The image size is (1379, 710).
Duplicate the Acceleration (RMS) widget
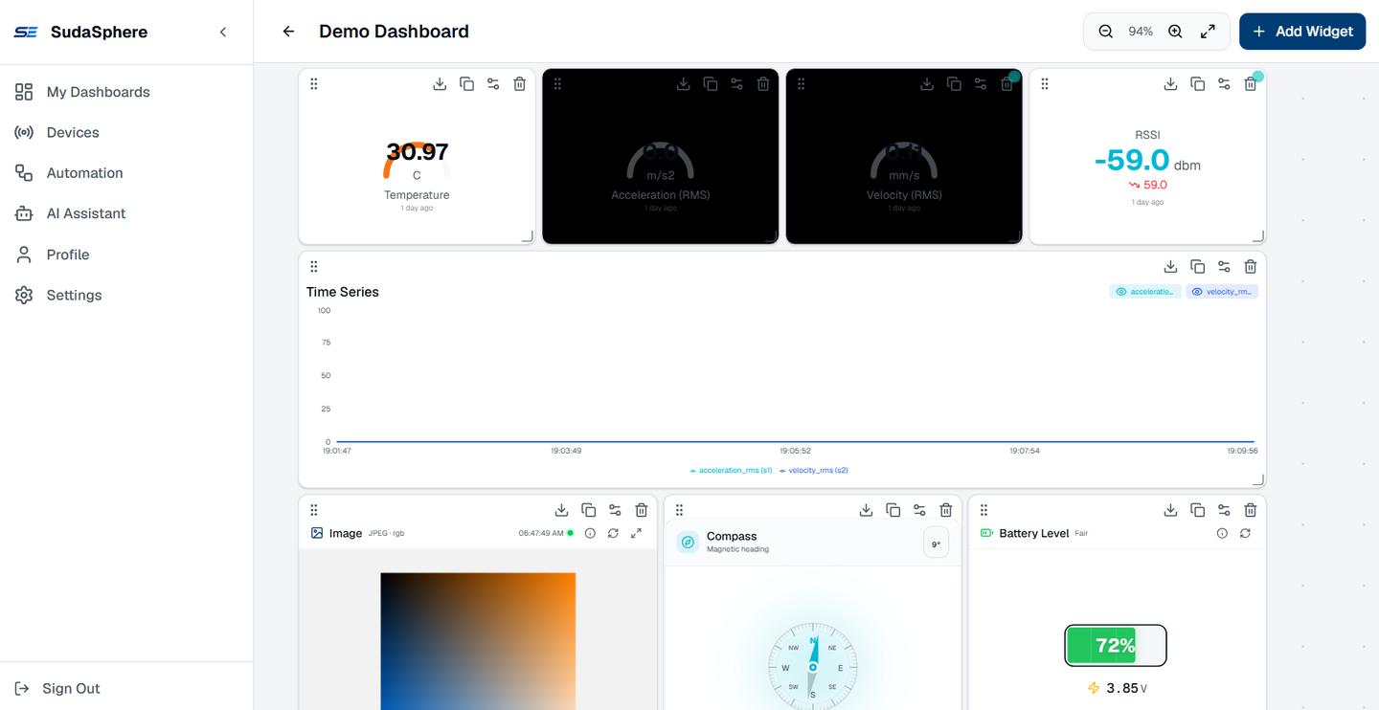[x=710, y=84]
